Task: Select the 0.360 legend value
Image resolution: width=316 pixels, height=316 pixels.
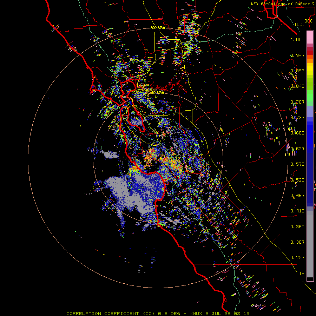Action: point(297,226)
